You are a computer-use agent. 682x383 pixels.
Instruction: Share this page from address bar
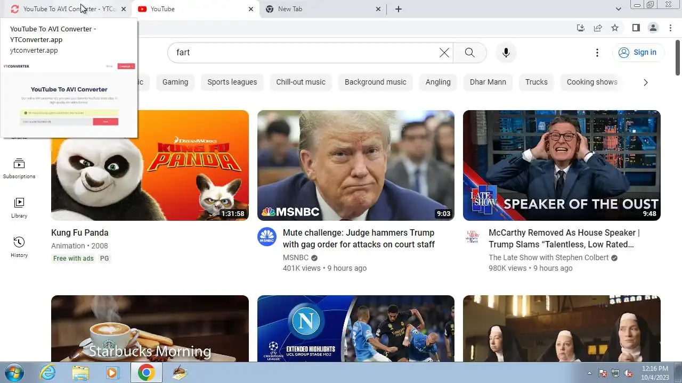(598, 28)
